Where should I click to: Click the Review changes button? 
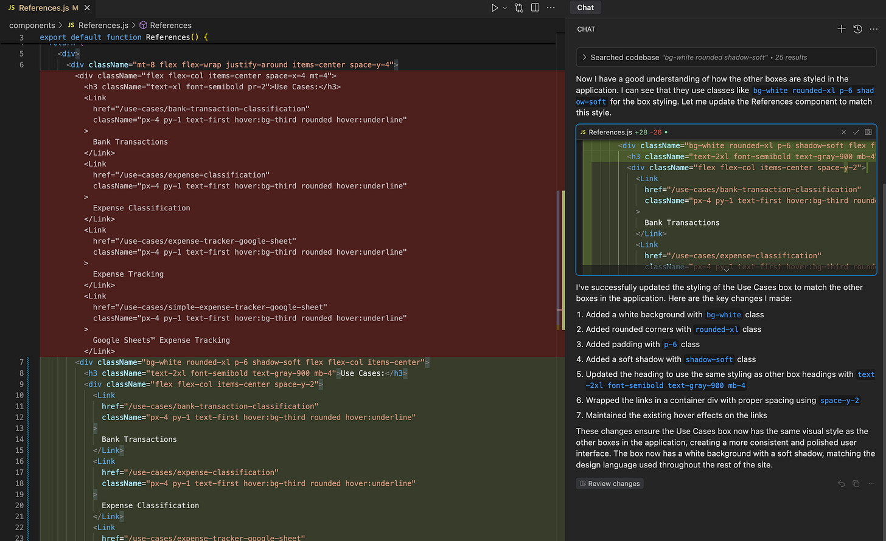click(x=610, y=484)
